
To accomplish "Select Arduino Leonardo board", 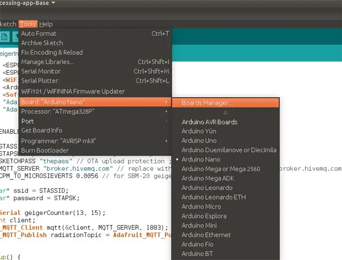I will [x=226, y=188].
